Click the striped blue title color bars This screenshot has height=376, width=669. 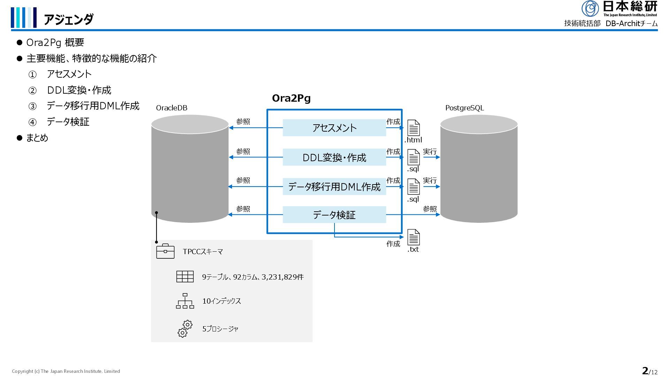(x=23, y=17)
